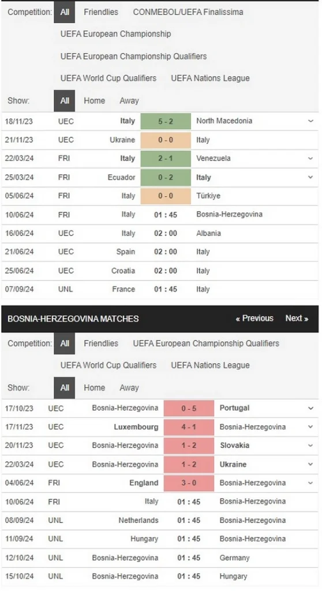Expand Italy vs North Macedonia match details
Viewport: 322px width, 591px height.
310,121
